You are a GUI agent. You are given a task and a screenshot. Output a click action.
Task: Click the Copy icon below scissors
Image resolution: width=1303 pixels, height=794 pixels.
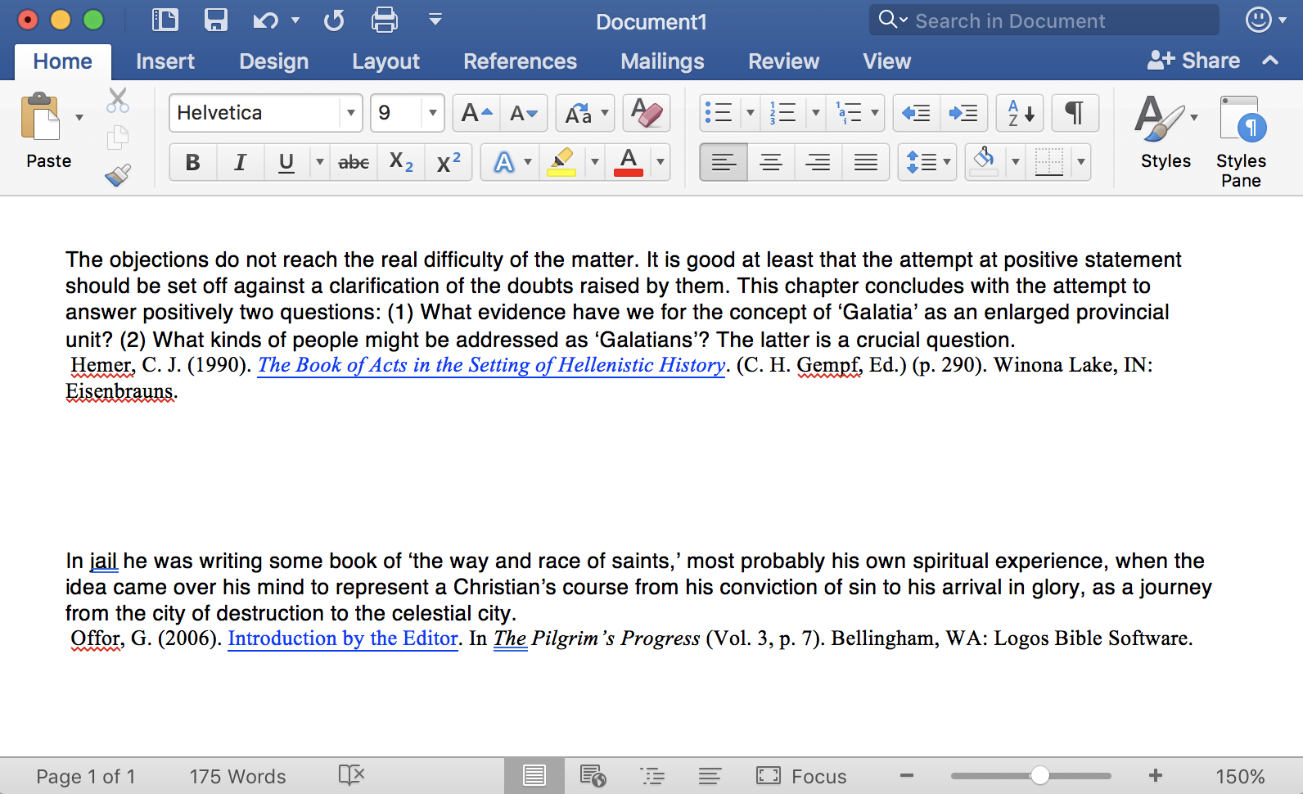[118, 137]
